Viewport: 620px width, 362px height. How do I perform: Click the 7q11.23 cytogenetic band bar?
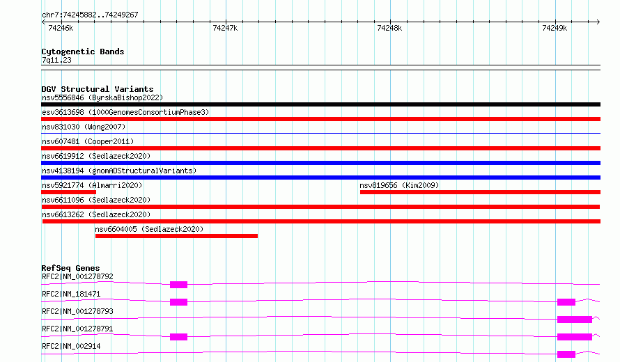(320, 68)
